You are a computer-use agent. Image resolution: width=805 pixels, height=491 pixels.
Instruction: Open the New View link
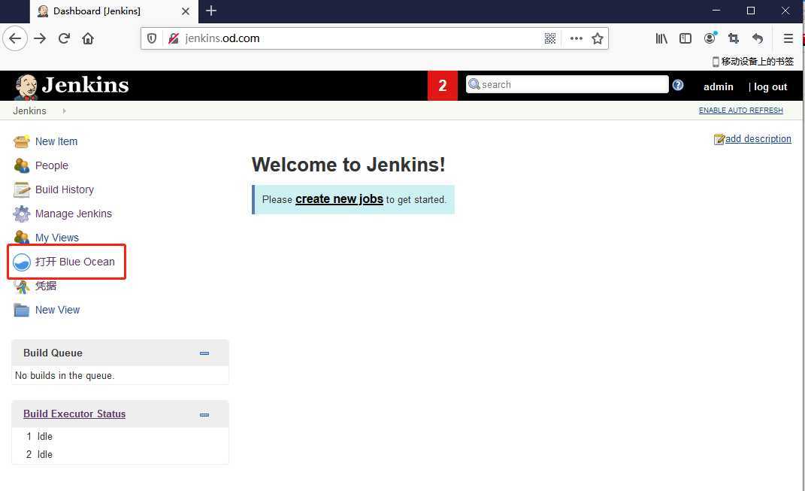point(57,311)
